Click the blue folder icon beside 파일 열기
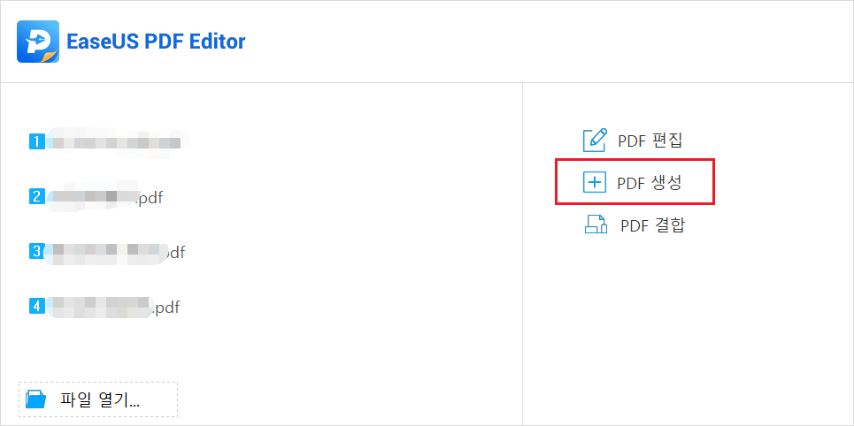Image resolution: width=854 pixels, height=426 pixels. point(36,399)
